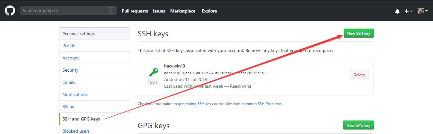Delete the hao-win10 SSH key

(359, 75)
